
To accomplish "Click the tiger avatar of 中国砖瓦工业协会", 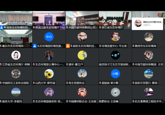I will pyautogui.click(x=16, y=74).
